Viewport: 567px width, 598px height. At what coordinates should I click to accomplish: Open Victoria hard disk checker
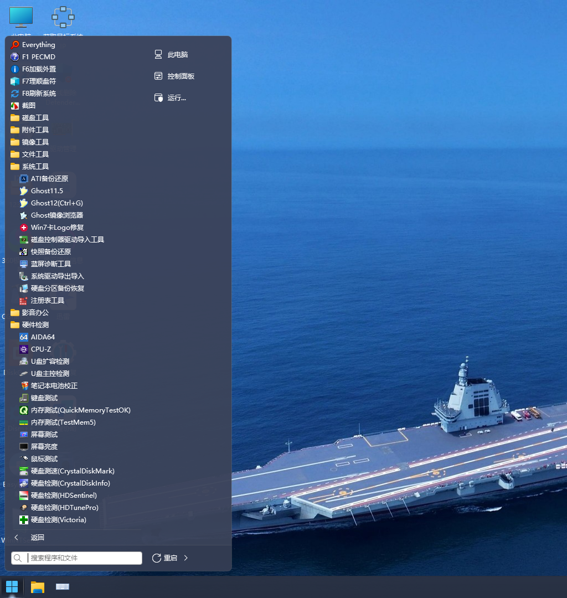(x=58, y=520)
